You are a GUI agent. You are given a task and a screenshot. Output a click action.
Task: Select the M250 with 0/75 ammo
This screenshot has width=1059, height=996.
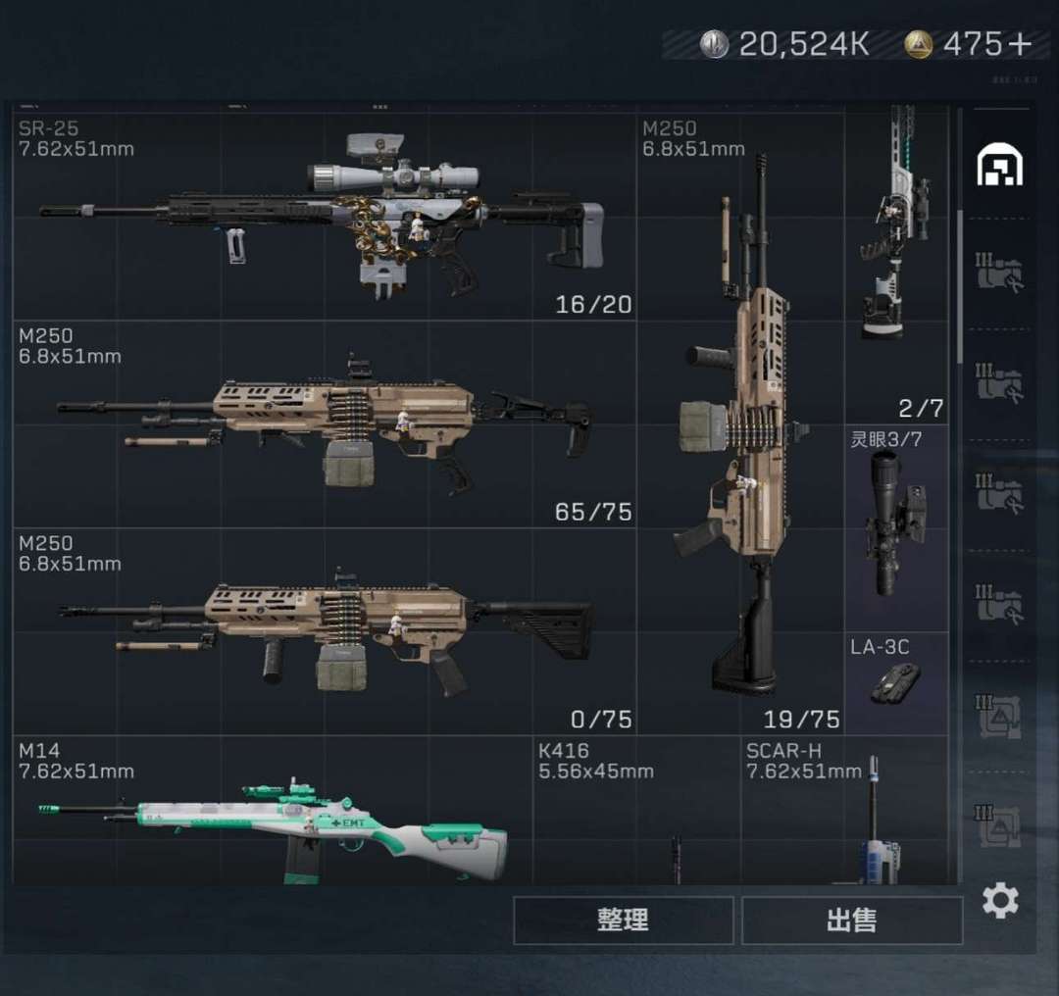click(x=325, y=631)
